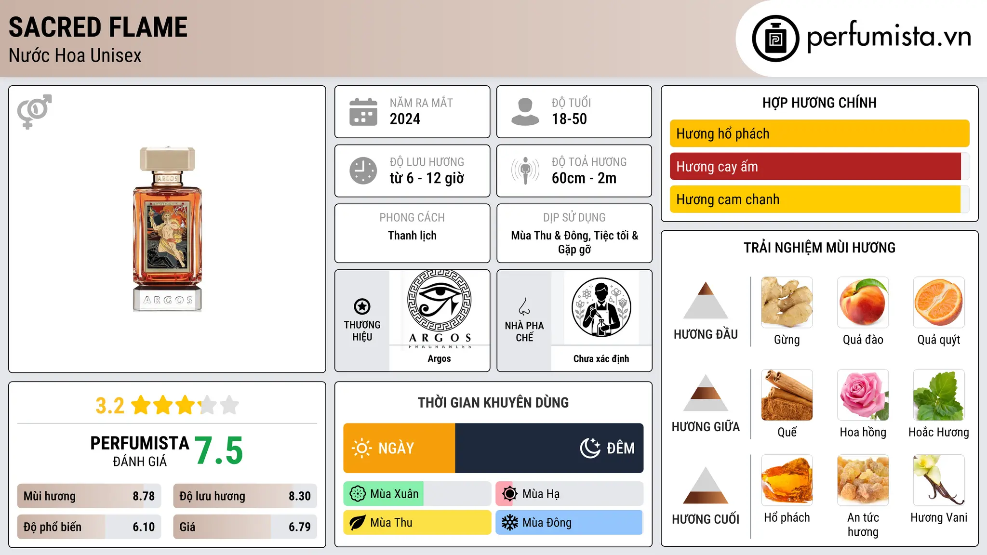The image size is (987, 555).
Task: Click the middle note pyramid icon
Action: click(x=706, y=393)
